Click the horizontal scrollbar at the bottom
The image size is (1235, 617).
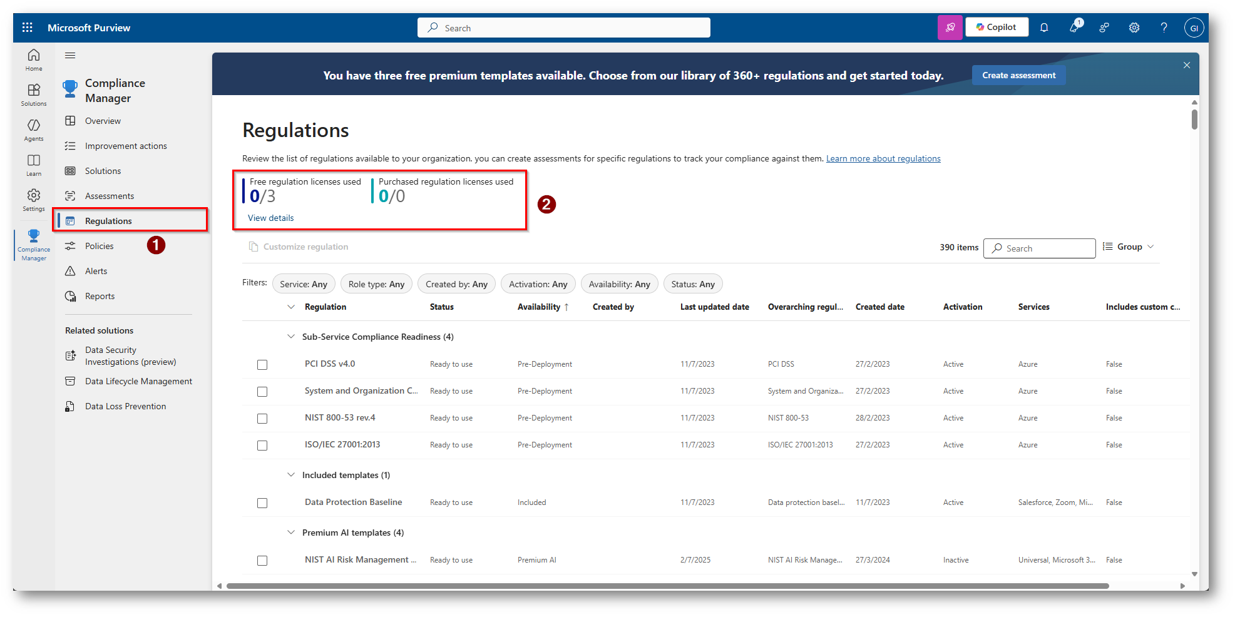point(667,586)
